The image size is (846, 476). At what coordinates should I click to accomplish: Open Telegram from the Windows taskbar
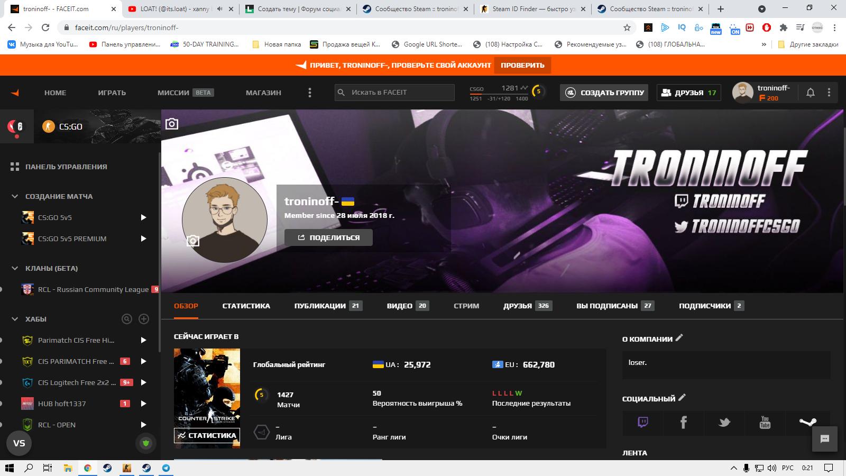[166, 468]
